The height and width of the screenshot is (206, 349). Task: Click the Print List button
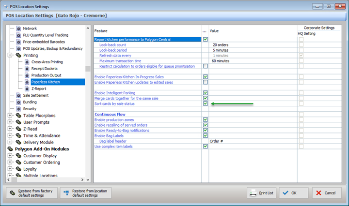coord(261,193)
